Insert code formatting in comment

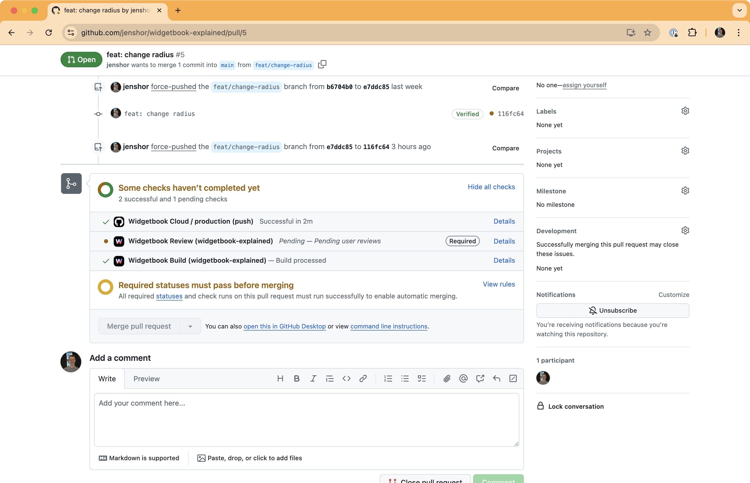(346, 379)
